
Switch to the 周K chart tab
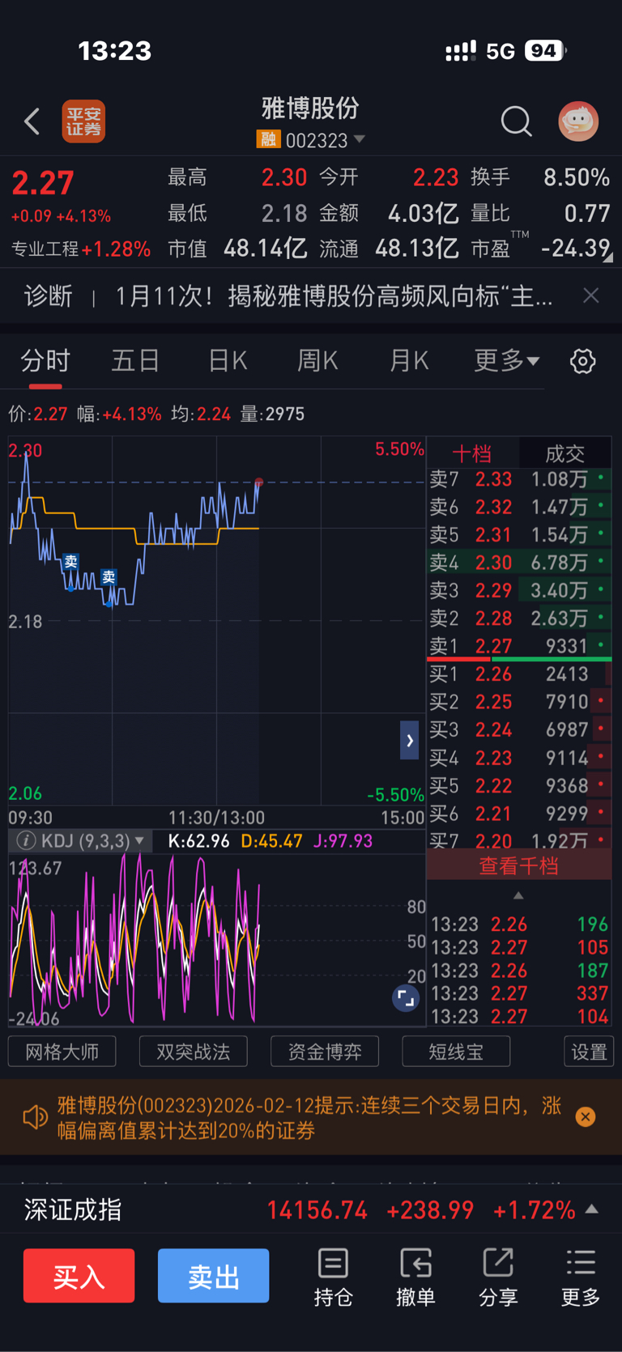[x=317, y=360]
